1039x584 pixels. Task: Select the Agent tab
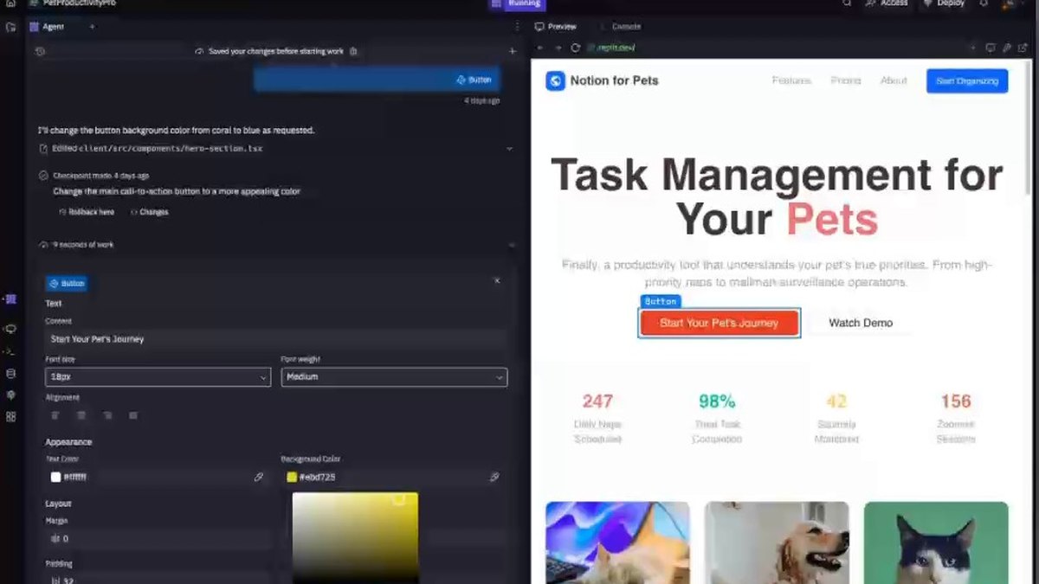click(x=48, y=27)
